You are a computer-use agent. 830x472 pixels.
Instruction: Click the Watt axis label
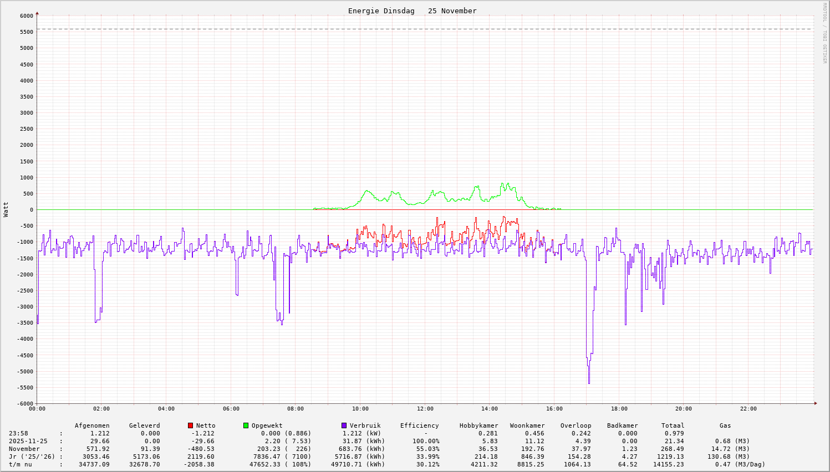6,209
